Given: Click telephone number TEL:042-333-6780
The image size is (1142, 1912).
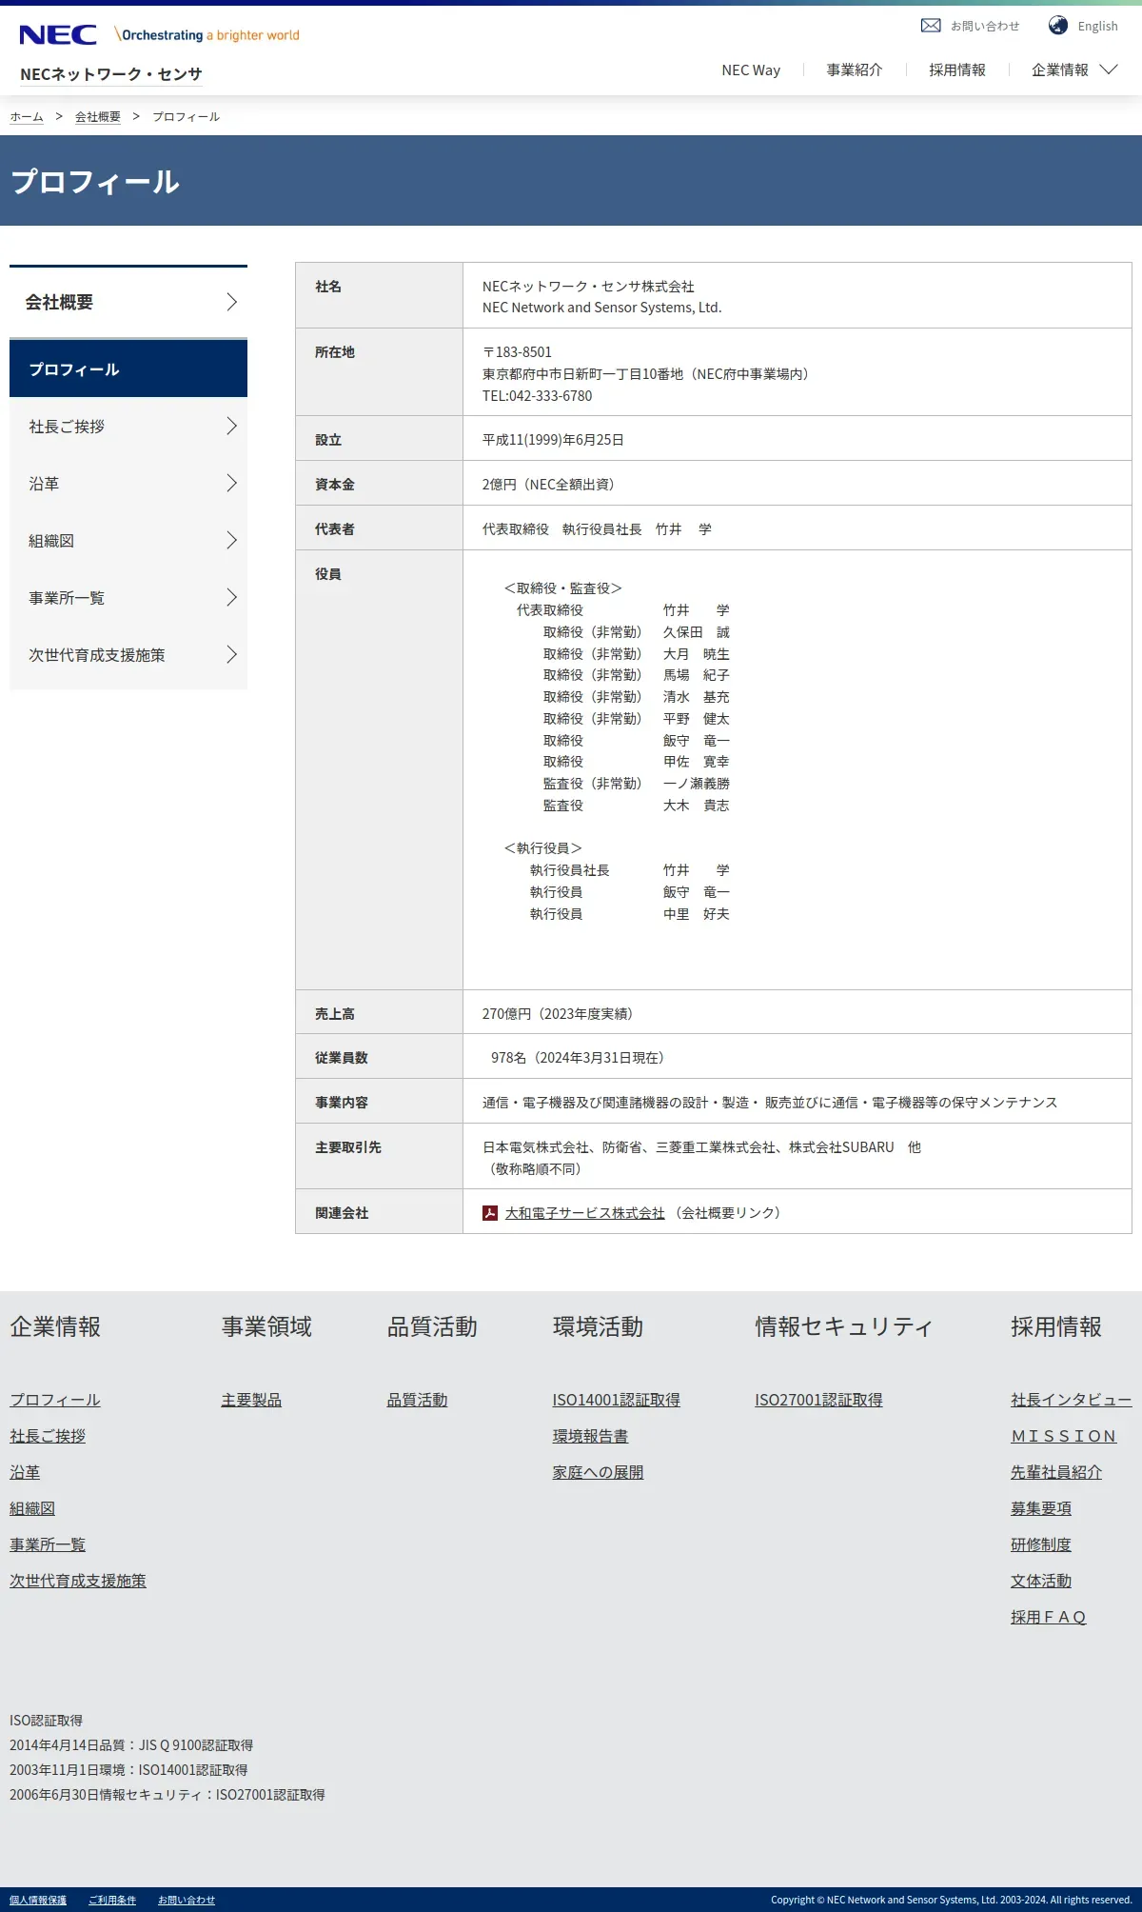Looking at the screenshot, I should click(x=537, y=395).
